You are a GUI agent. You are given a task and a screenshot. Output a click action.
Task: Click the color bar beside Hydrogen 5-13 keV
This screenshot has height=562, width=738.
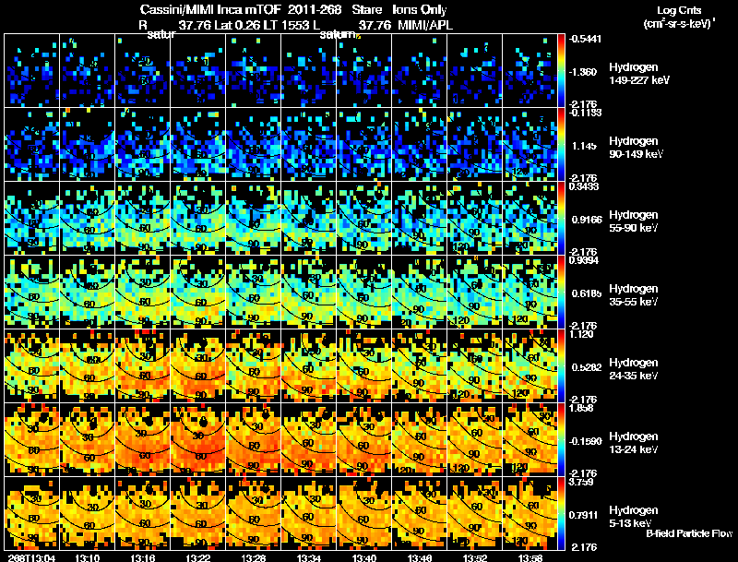pyautogui.click(x=561, y=513)
